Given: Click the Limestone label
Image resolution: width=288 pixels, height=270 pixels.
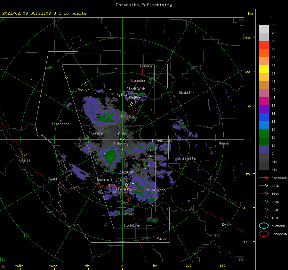Looking at the screenshot, I should [x=60, y=124].
